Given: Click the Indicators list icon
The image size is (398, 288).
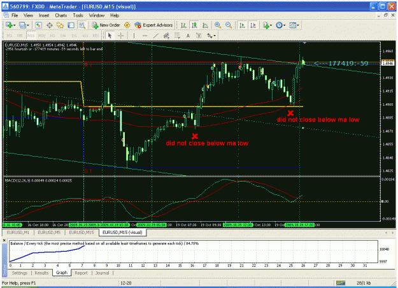Looking at the screenshot, I should click(266, 25).
